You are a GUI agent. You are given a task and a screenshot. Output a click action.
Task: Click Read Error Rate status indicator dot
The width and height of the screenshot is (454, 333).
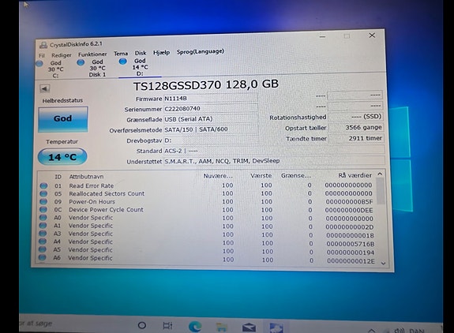point(43,185)
